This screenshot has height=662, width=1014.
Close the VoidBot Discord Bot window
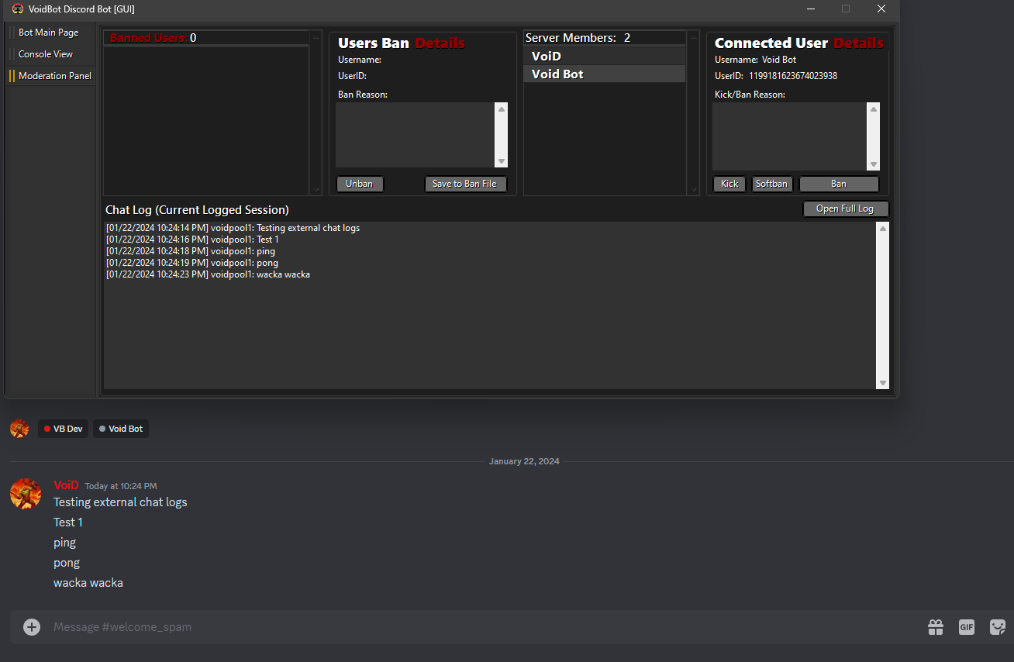click(881, 9)
